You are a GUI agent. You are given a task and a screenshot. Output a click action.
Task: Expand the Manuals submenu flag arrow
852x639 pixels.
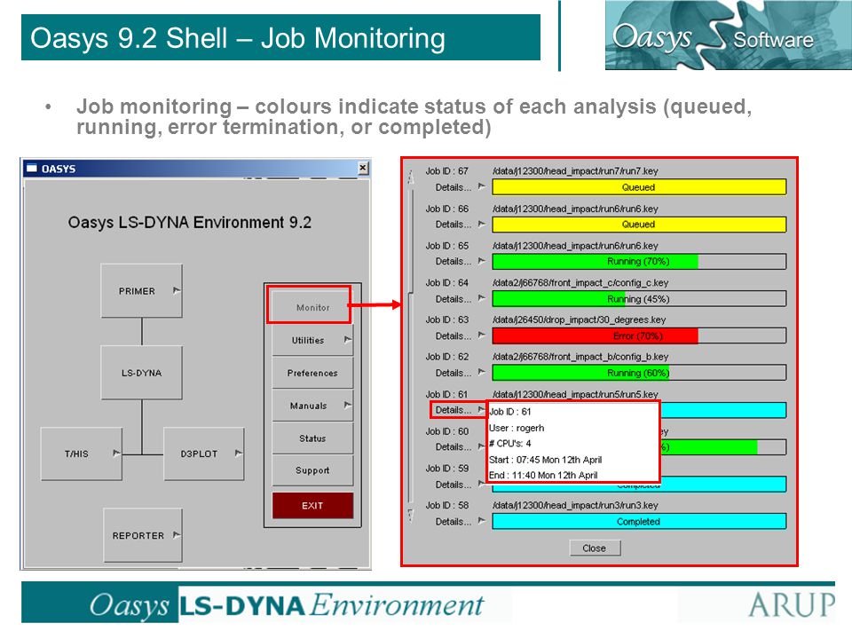348,405
